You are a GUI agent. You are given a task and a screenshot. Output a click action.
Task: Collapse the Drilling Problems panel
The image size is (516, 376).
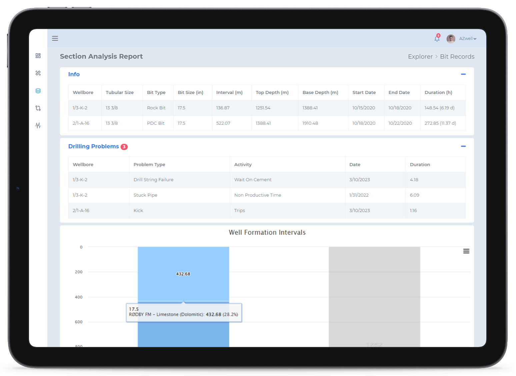click(463, 146)
